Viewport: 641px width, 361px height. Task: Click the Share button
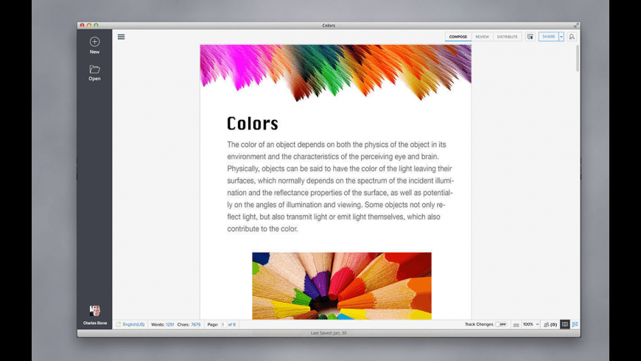[549, 37]
